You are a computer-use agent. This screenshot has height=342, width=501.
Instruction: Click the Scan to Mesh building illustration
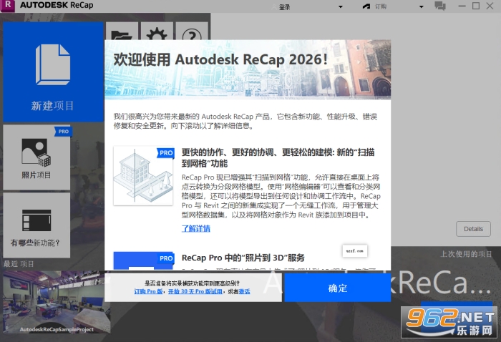tap(143, 175)
